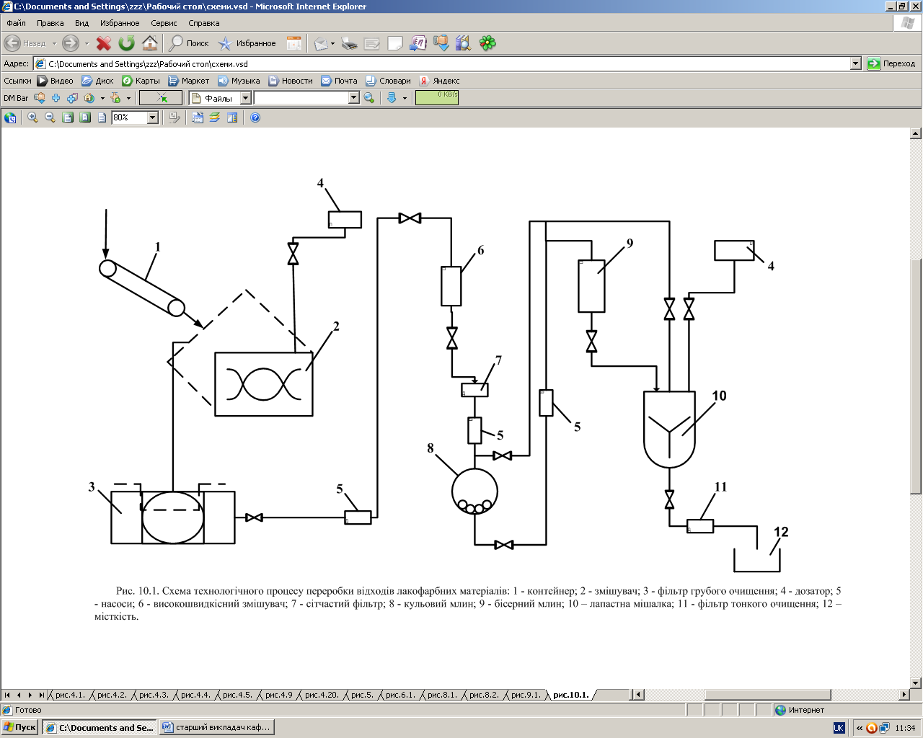
Task: Open the Правка menu
Action: (50, 23)
